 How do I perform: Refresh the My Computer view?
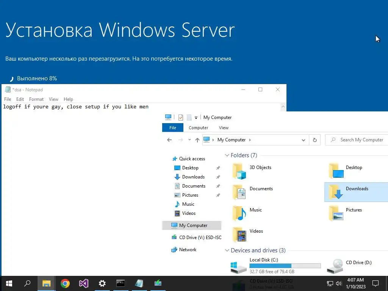point(315,140)
